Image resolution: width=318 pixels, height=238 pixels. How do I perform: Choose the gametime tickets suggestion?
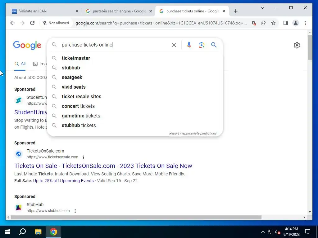tap(135, 116)
